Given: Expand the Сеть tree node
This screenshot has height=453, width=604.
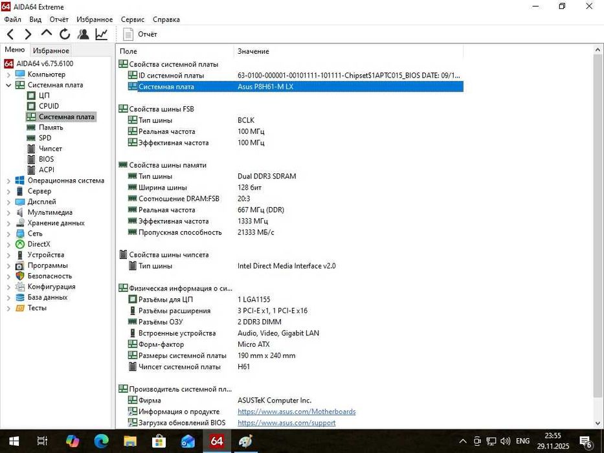Looking at the screenshot, I should point(8,234).
